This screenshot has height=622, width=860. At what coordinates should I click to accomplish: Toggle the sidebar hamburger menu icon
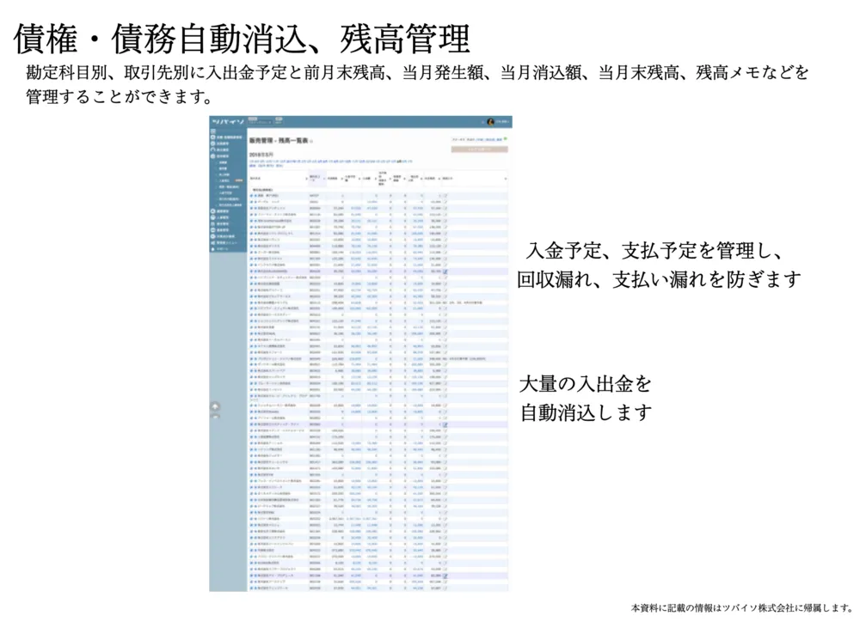pyautogui.click(x=213, y=131)
